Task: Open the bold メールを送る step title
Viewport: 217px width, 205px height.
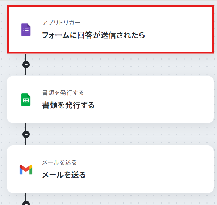Action: pos(64,175)
